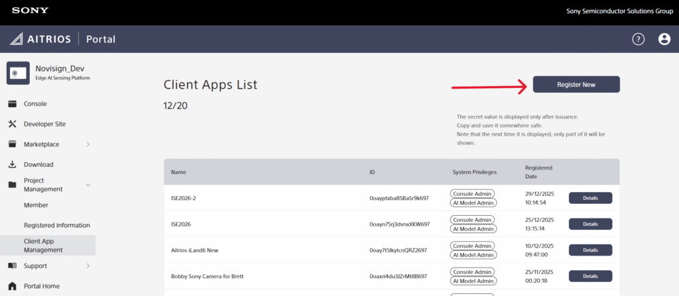Click the Download arrow icon
This screenshot has width=679, height=296.
click(x=12, y=164)
